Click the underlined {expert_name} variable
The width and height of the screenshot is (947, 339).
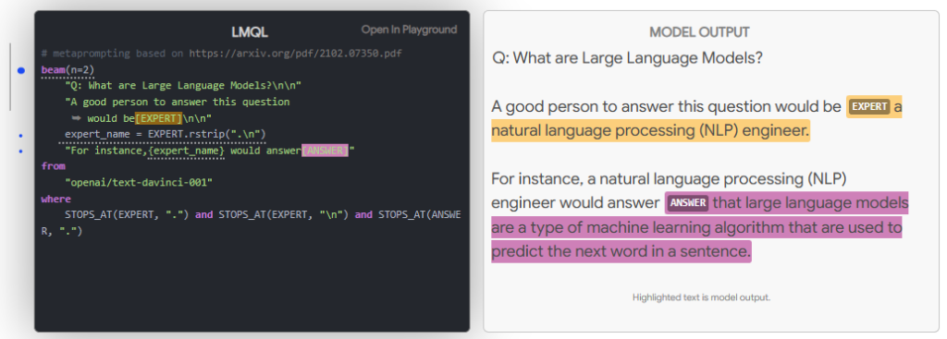[186, 151]
